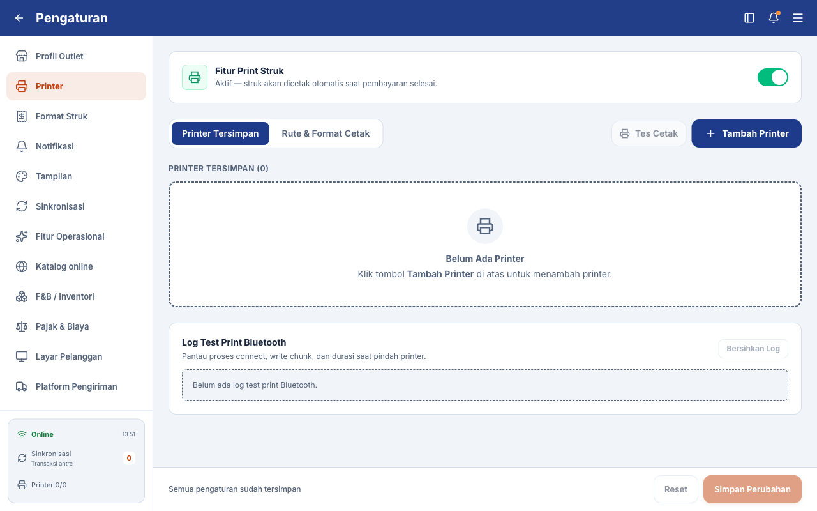817x511 pixels.
Task: Click the Sinkronisasi Transaksi antre status row
Action: click(77, 458)
